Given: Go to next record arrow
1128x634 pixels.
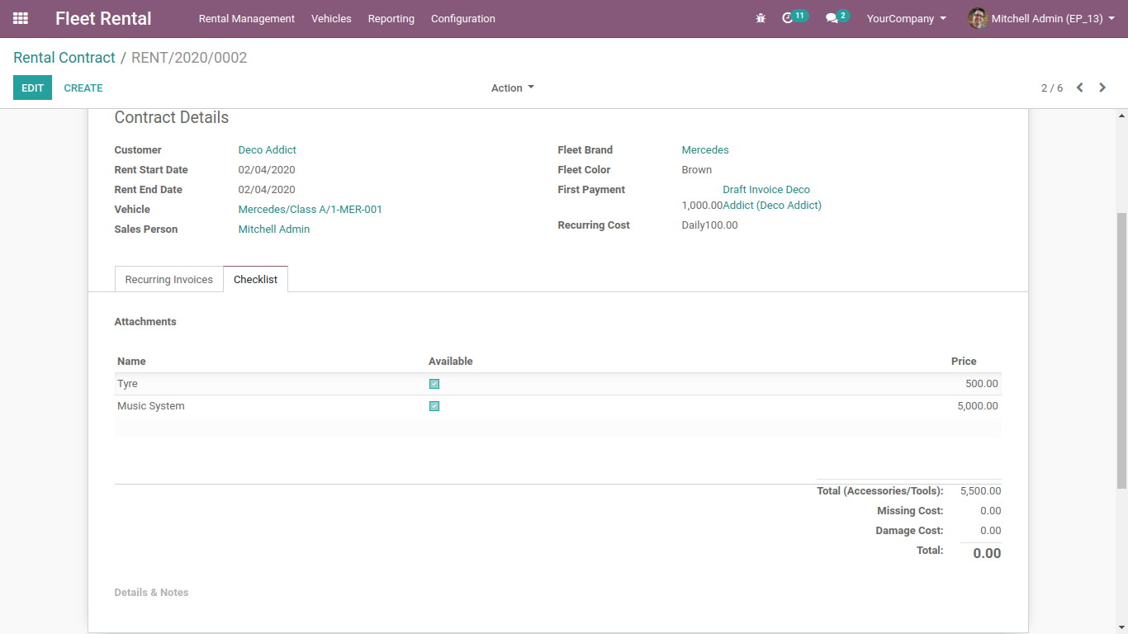Looking at the screenshot, I should pos(1102,88).
